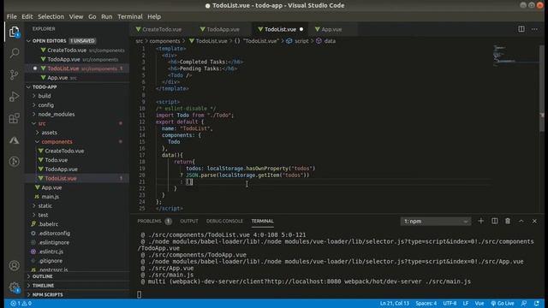Click Go Live in status bar
The width and height of the screenshot is (548, 308).
pyautogui.click(x=503, y=304)
